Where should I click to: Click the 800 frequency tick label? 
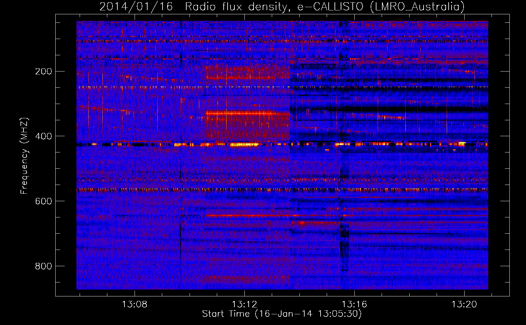pos(44,266)
